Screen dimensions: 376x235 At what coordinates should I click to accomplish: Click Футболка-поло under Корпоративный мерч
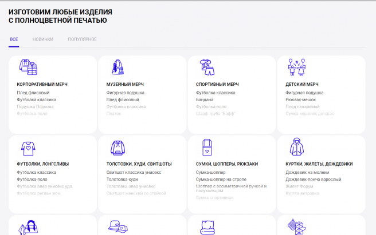tap(32, 113)
